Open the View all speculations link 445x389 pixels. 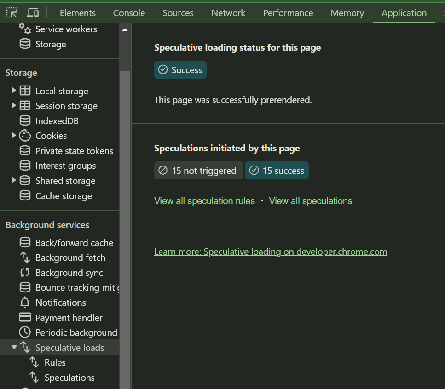[x=310, y=201]
